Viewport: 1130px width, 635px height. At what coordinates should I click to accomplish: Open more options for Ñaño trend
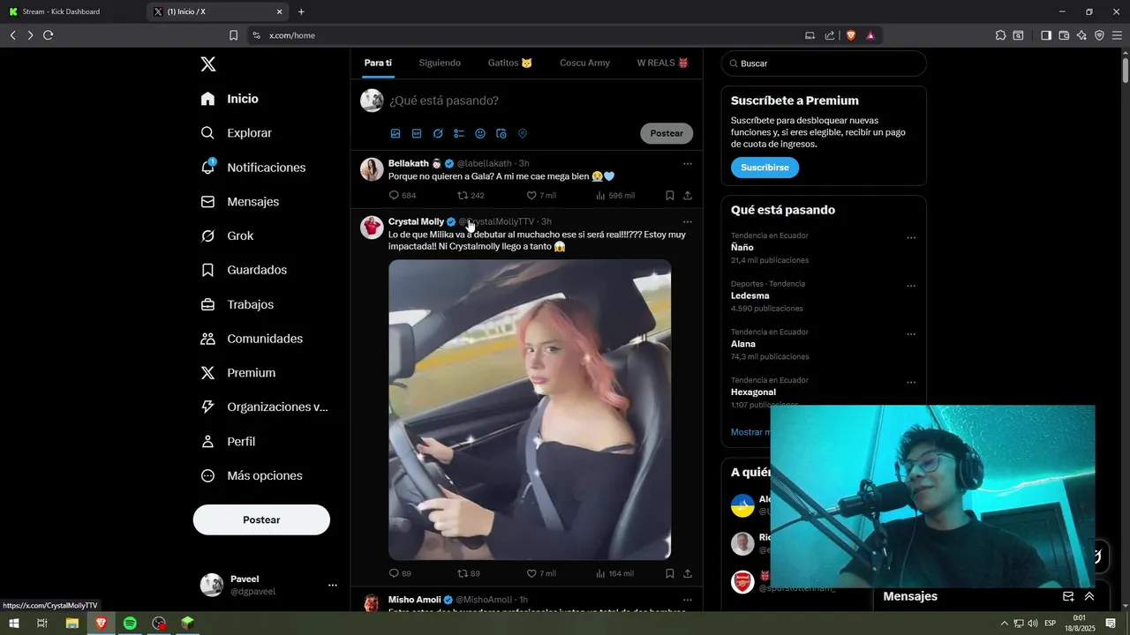911,238
